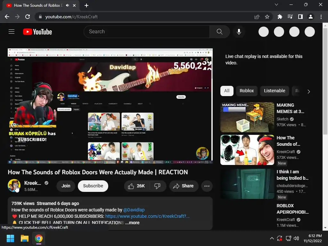Go back to the previous page
Screen dimensions: 328x246
(x=7, y=17)
